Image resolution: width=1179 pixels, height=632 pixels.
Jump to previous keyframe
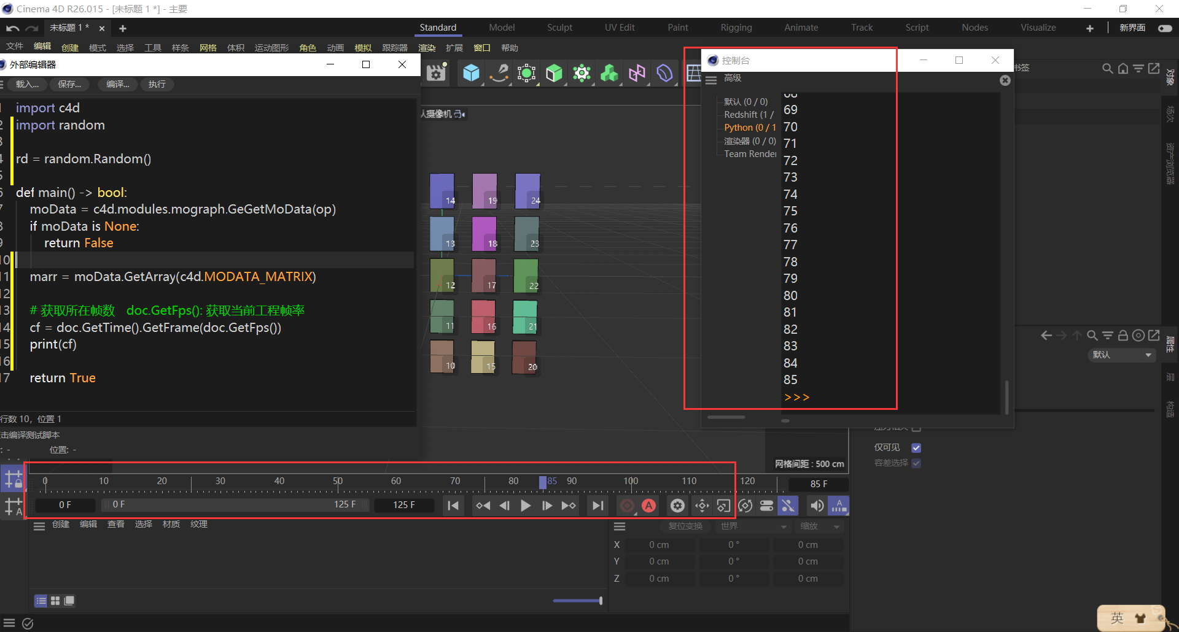[483, 506]
